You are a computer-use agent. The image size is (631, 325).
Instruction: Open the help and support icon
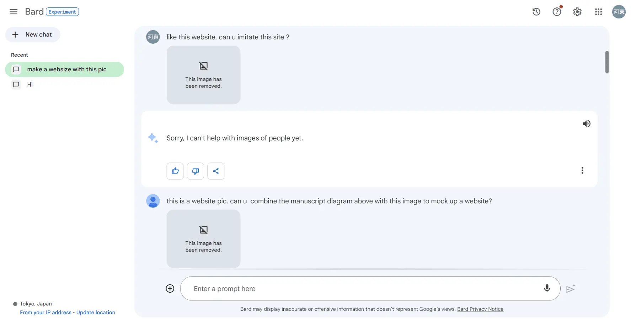(557, 12)
